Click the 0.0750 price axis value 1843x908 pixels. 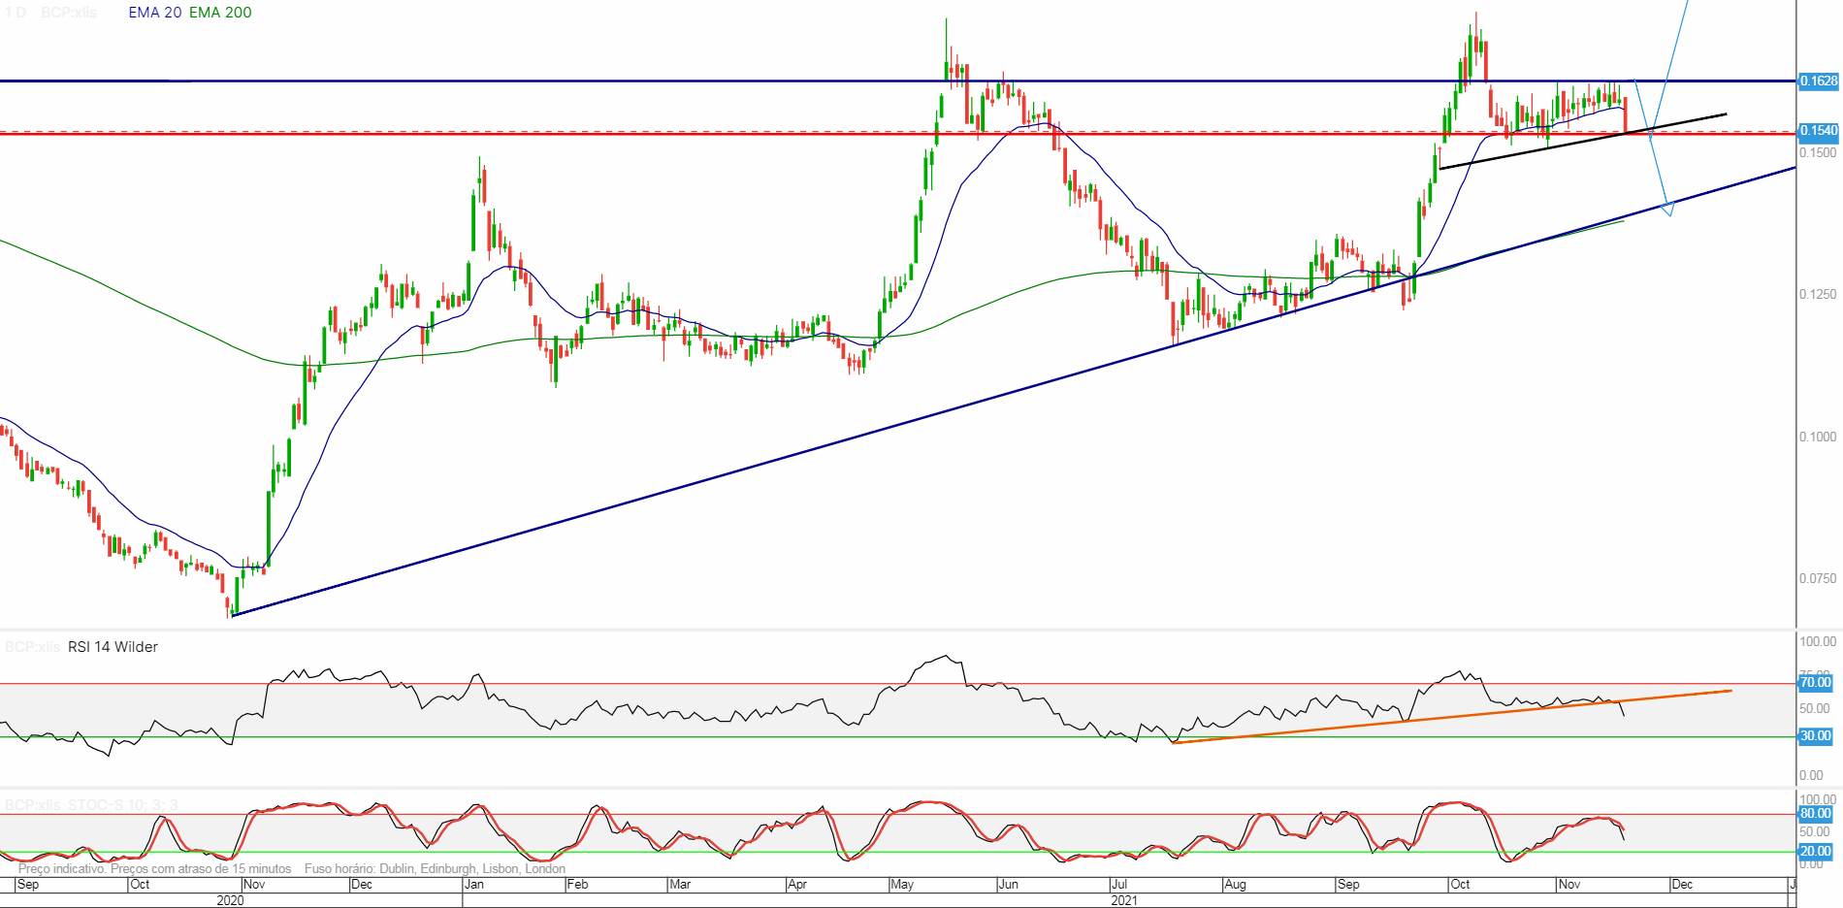point(1818,578)
